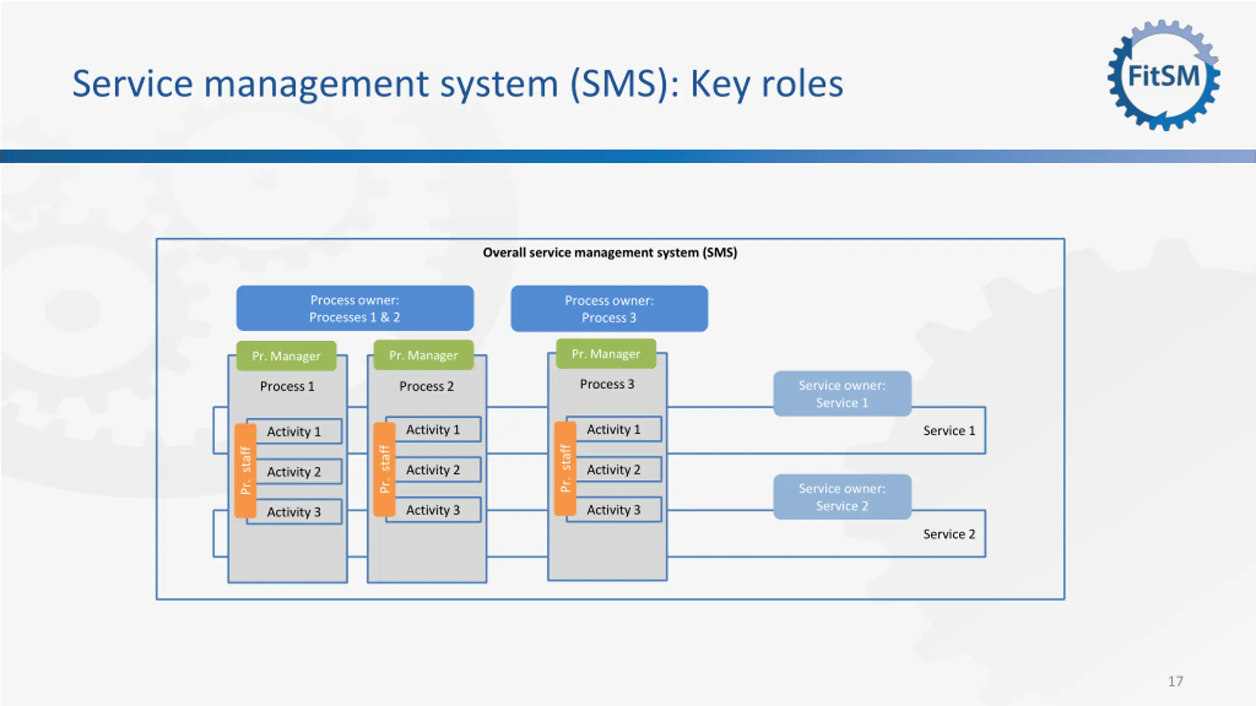Click the Service 1 label
The height and width of the screenshot is (706, 1256).
point(949,430)
